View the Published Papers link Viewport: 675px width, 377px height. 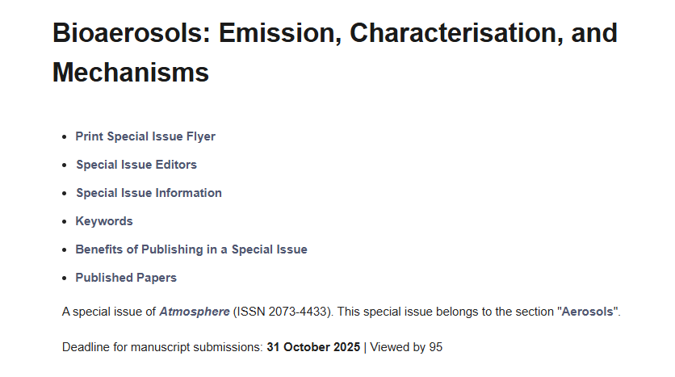click(x=126, y=278)
